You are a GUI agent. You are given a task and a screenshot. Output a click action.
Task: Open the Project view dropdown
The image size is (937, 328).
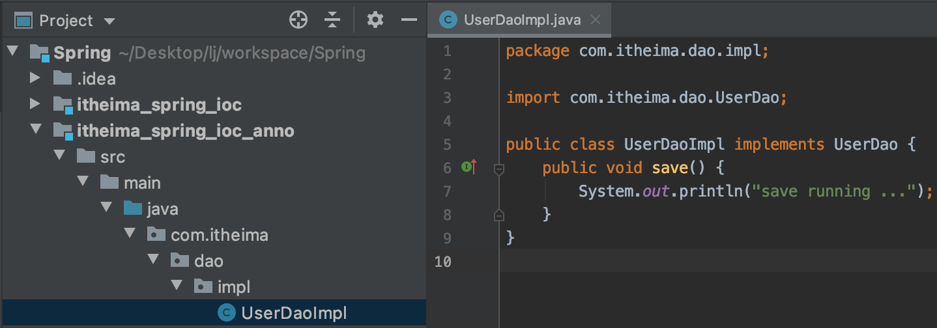click(x=109, y=21)
